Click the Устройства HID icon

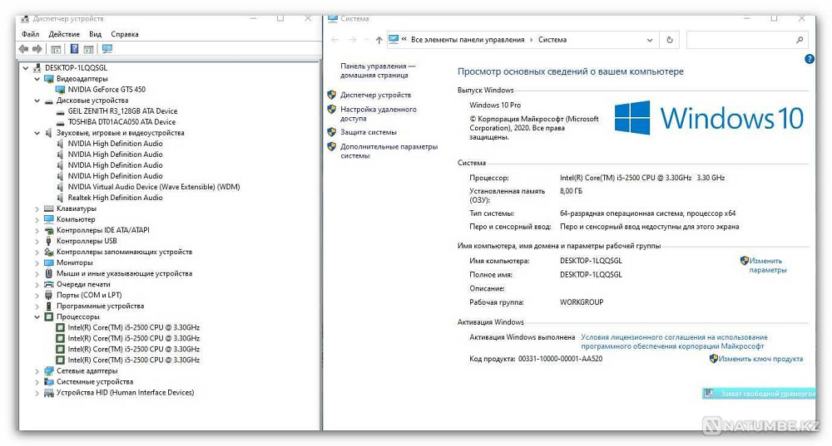coord(49,393)
